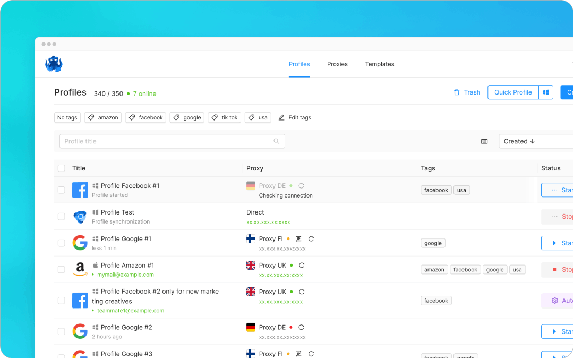The image size is (574, 359).
Task: Click the Facebook icon of Profile Facebook #1
Action: coord(80,190)
